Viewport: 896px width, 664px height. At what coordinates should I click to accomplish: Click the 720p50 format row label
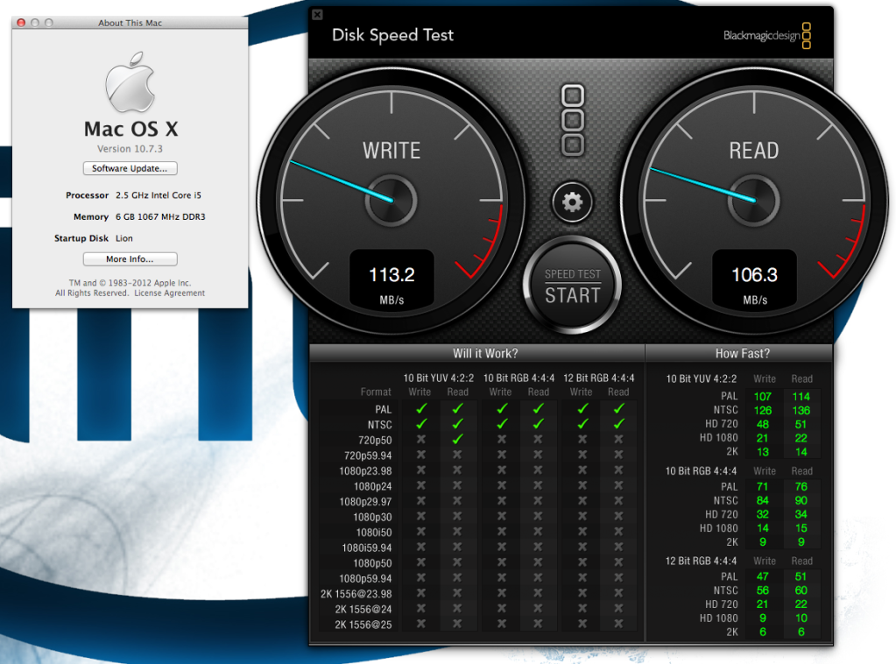coord(375,441)
